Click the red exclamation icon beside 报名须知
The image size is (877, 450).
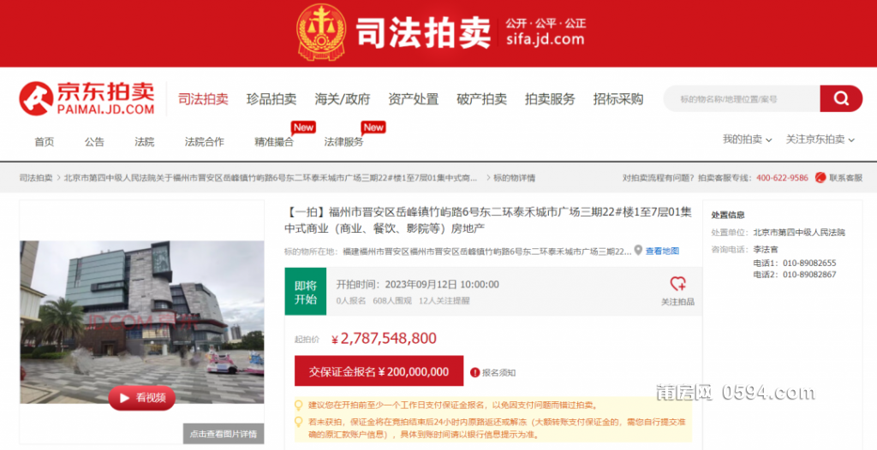(x=474, y=372)
